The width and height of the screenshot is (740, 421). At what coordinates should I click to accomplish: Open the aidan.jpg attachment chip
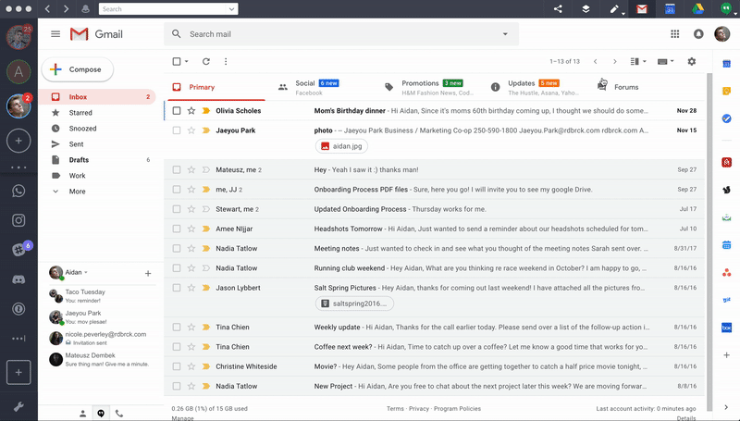(343, 146)
